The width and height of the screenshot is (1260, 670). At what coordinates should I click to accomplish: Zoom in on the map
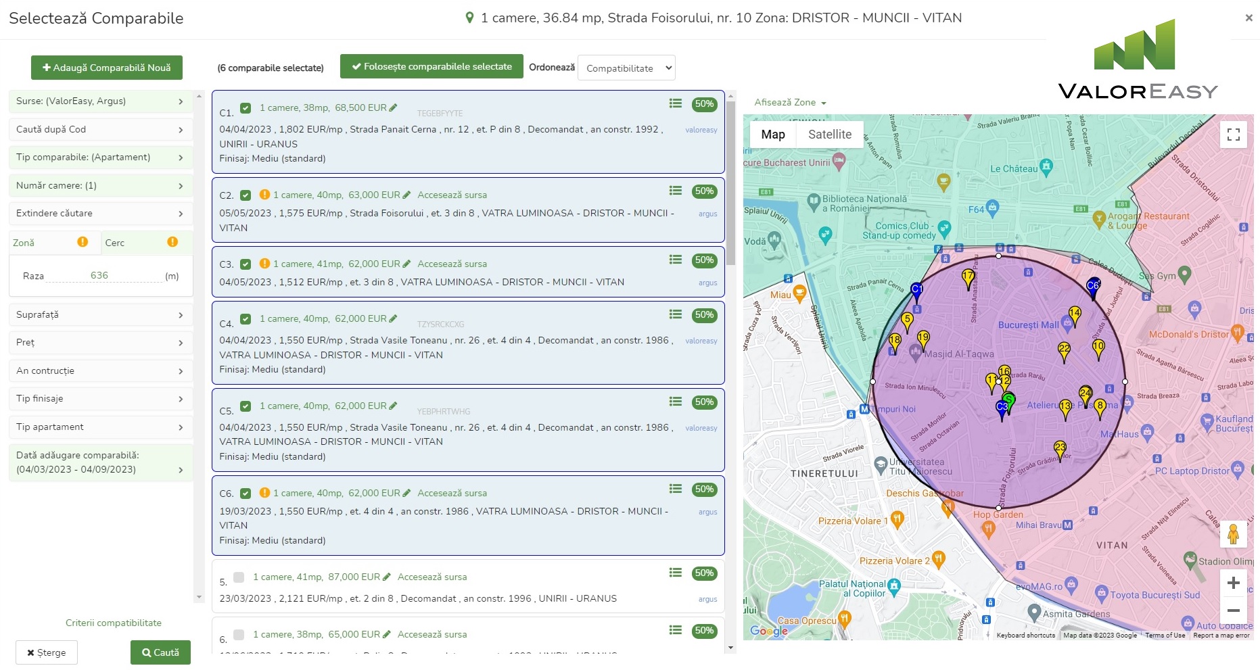tap(1233, 583)
